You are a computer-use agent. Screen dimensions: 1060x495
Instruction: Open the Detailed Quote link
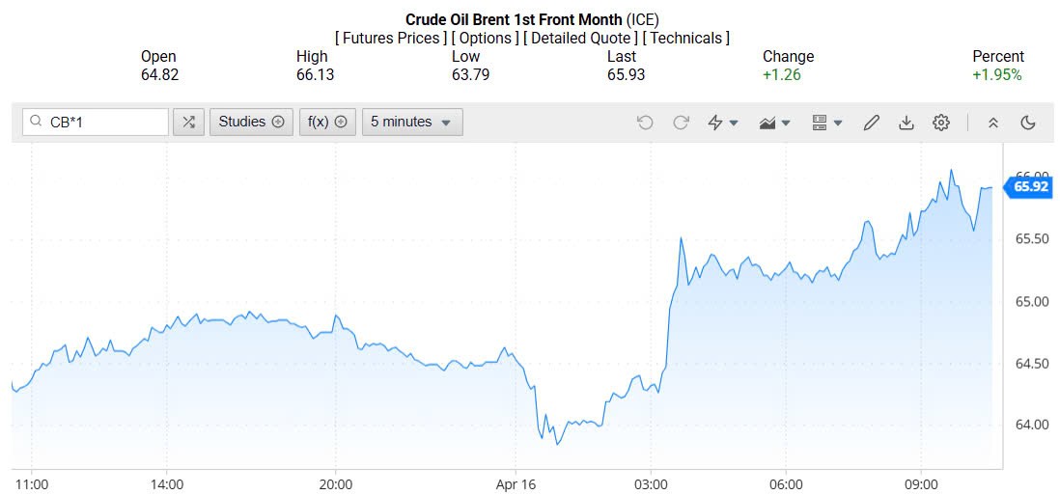click(x=579, y=39)
